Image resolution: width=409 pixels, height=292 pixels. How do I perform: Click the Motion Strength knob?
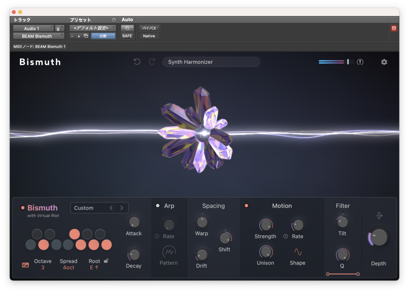[266, 225]
